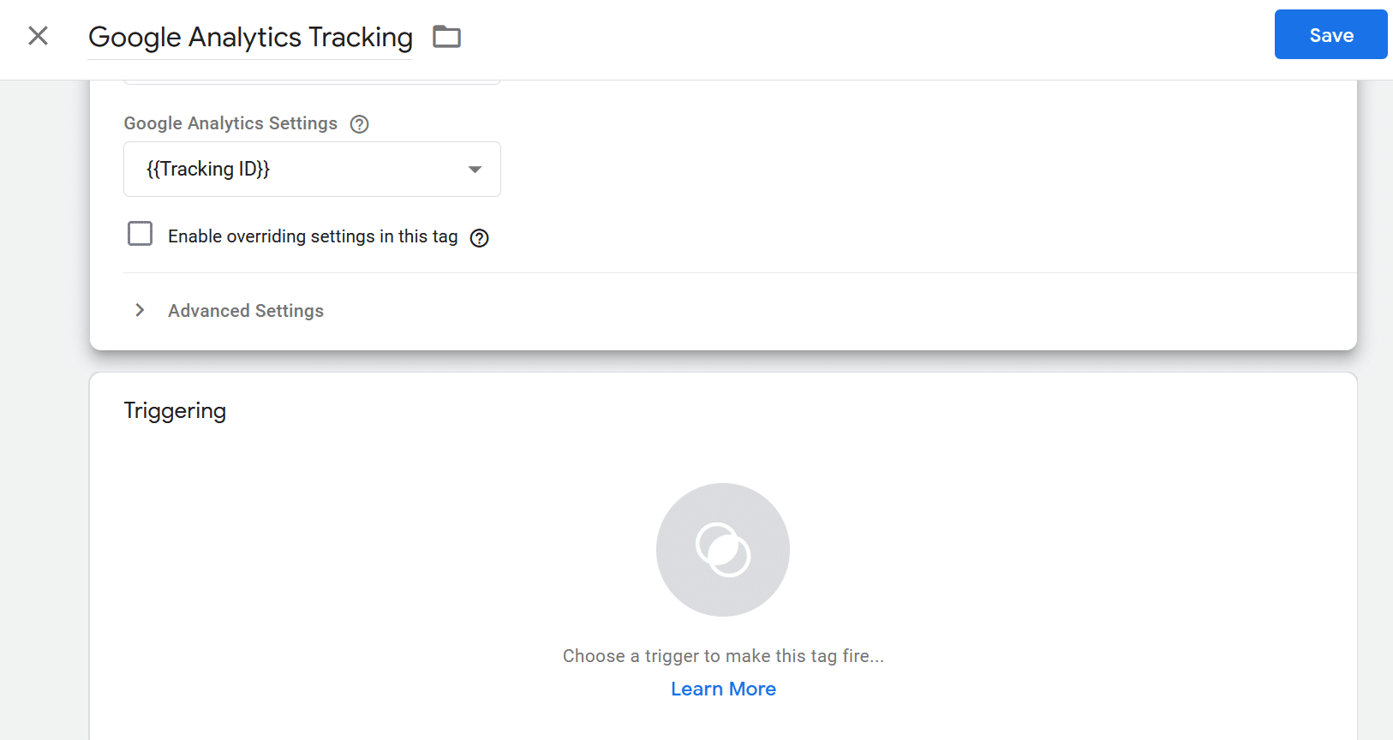Select the circular trigger placeholder icon
1393x740 pixels.
click(x=723, y=550)
